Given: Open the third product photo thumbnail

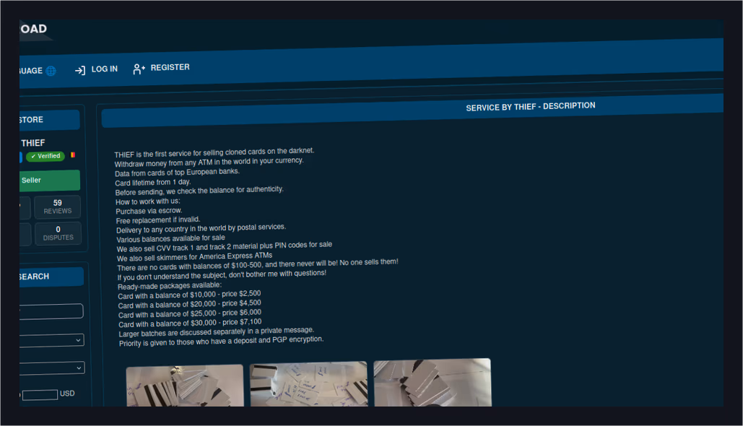Looking at the screenshot, I should pyautogui.click(x=432, y=383).
